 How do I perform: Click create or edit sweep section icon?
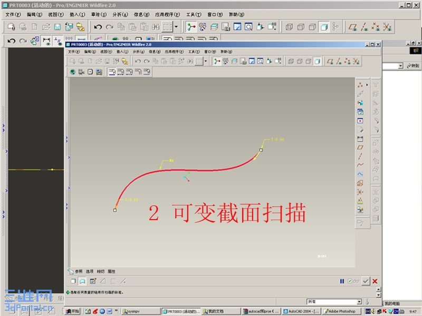click(93, 281)
